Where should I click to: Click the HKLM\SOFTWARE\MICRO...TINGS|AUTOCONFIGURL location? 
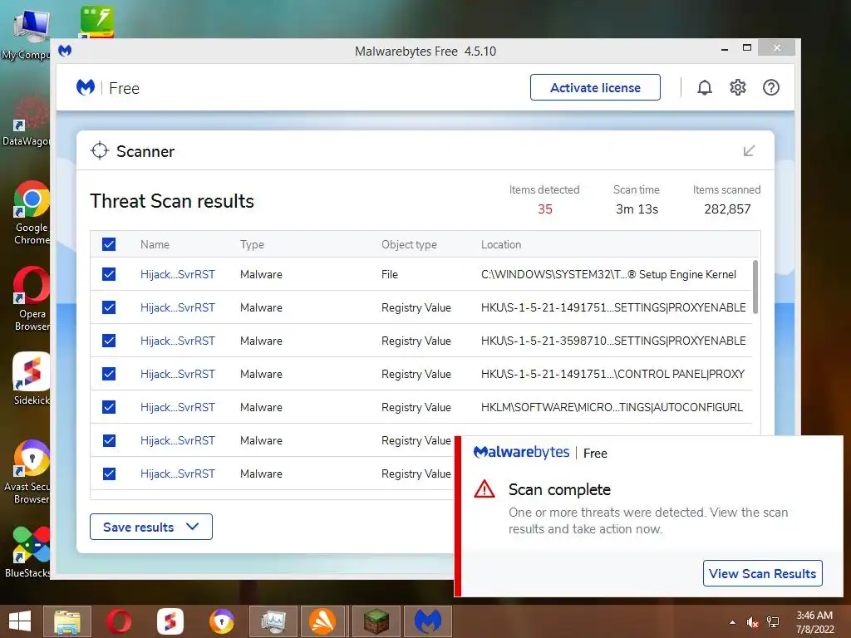coord(612,407)
